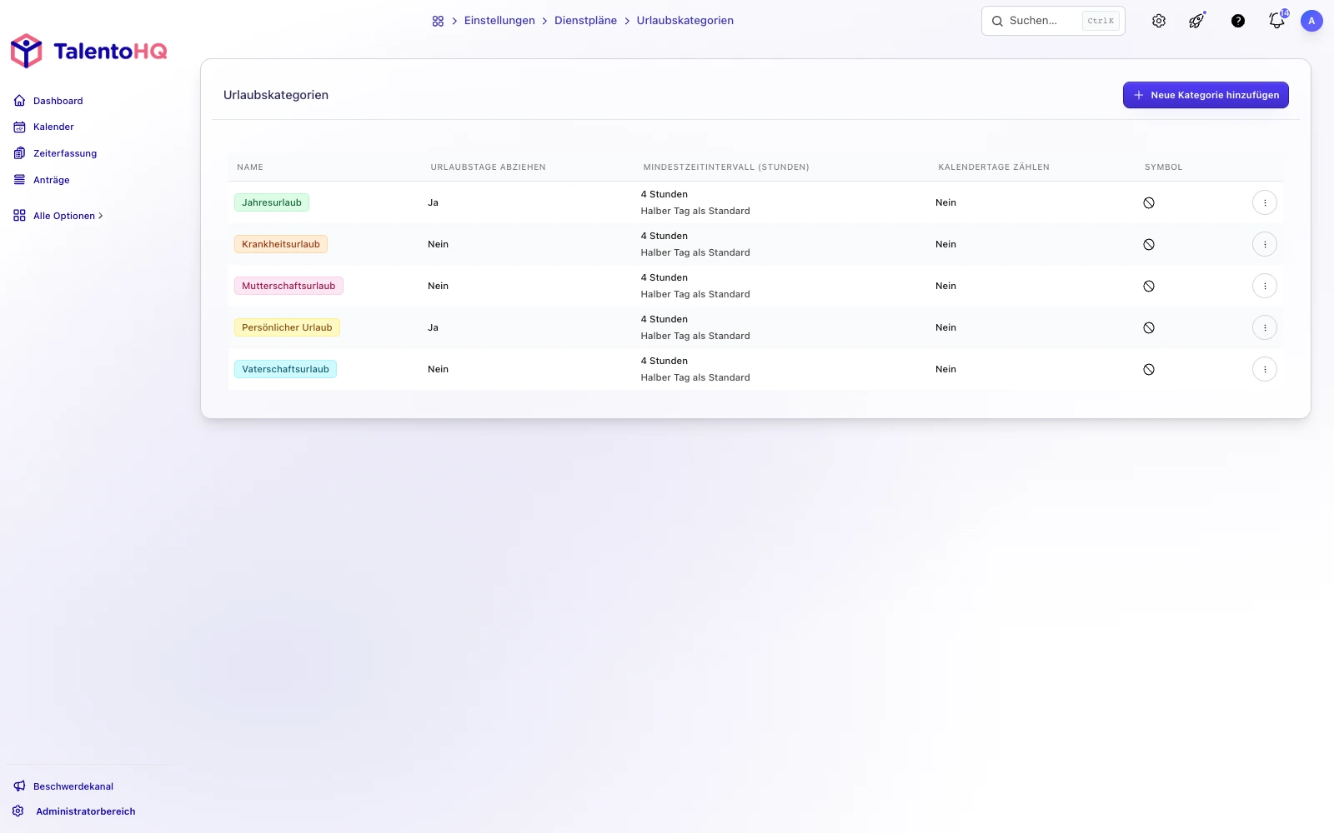Viewport: 1334px width, 833px height.
Task: Click the Alle Optionen grid icon
Action: [20, 216]
